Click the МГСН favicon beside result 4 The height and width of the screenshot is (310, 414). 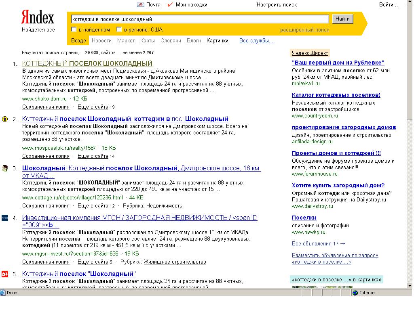[x=5, y=218]
